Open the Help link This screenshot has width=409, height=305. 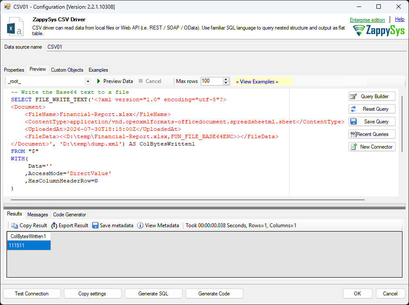(x=399, y=19)
